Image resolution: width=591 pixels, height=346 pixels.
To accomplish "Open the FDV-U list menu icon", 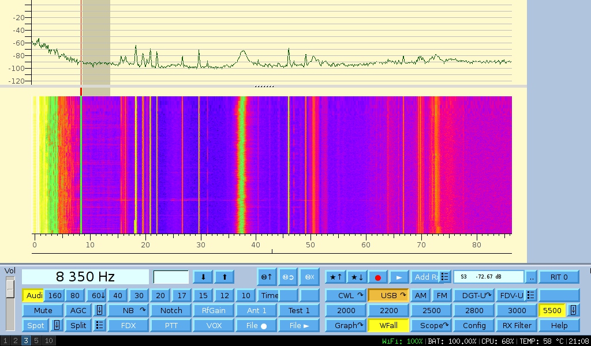I will pyautogui.click(x=531, y=295).
